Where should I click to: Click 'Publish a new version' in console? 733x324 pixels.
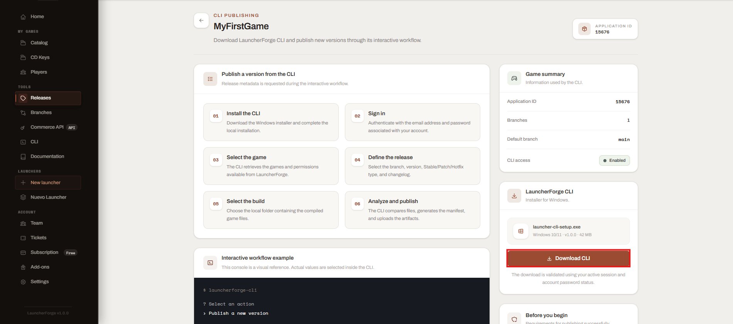238,314
